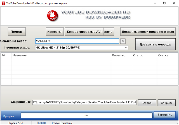
Task: Click the red camera app logo
Action: coord(52,16)
